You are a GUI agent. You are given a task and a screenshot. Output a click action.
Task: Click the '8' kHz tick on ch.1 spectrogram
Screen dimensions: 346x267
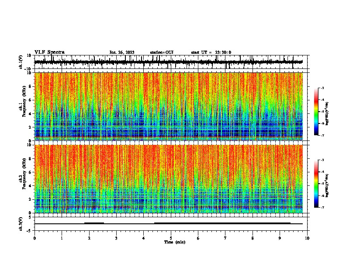pyautogui.click(x=31, y=86)
